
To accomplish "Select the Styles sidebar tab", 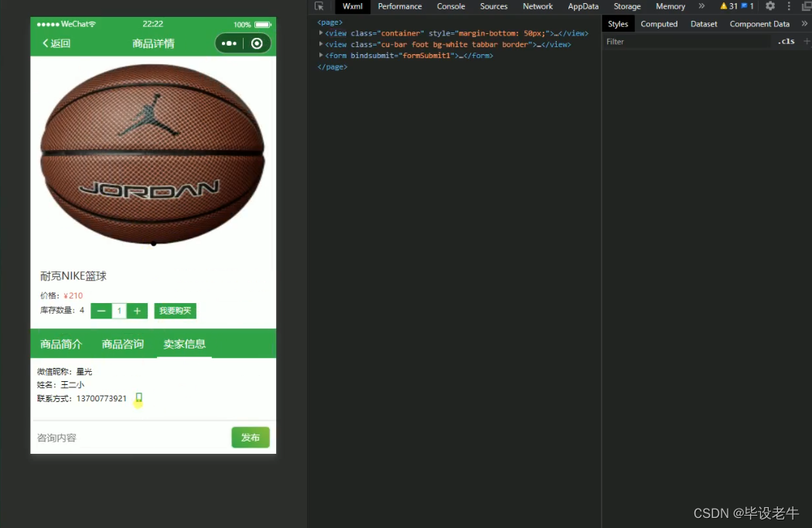I will click(618, 24).
